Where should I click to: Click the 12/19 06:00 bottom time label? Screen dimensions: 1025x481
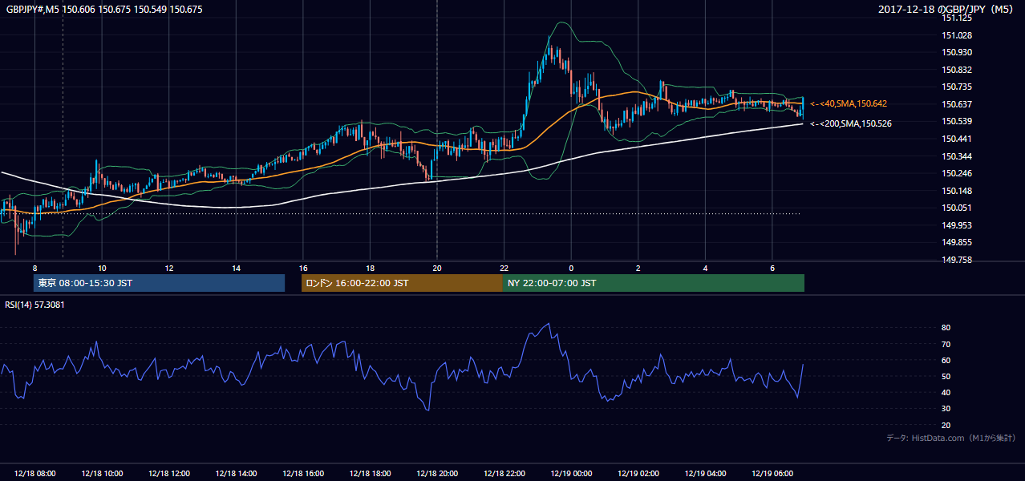772,474
